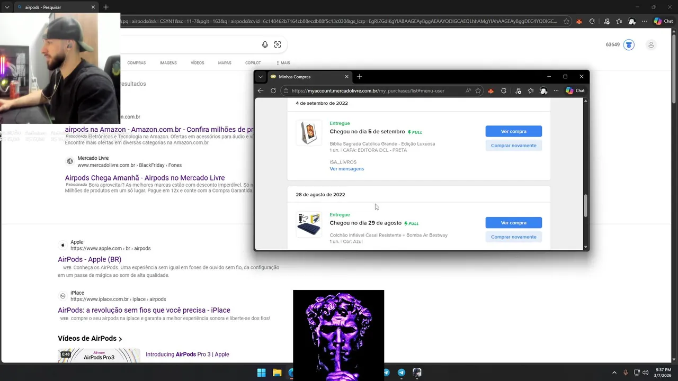The image size is (678, 381).
Task: Go back in the Minhas Compras window
Action: 261,90
